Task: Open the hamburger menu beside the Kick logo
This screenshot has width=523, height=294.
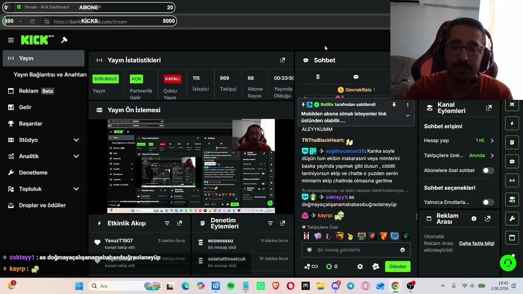Action: (11, 40)
